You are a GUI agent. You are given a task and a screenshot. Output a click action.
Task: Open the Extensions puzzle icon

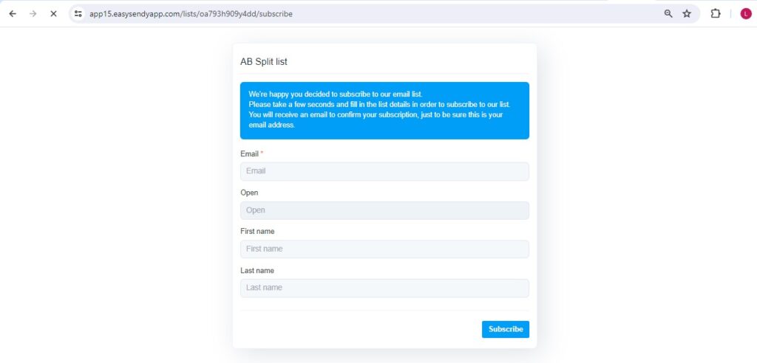[716, 13]
